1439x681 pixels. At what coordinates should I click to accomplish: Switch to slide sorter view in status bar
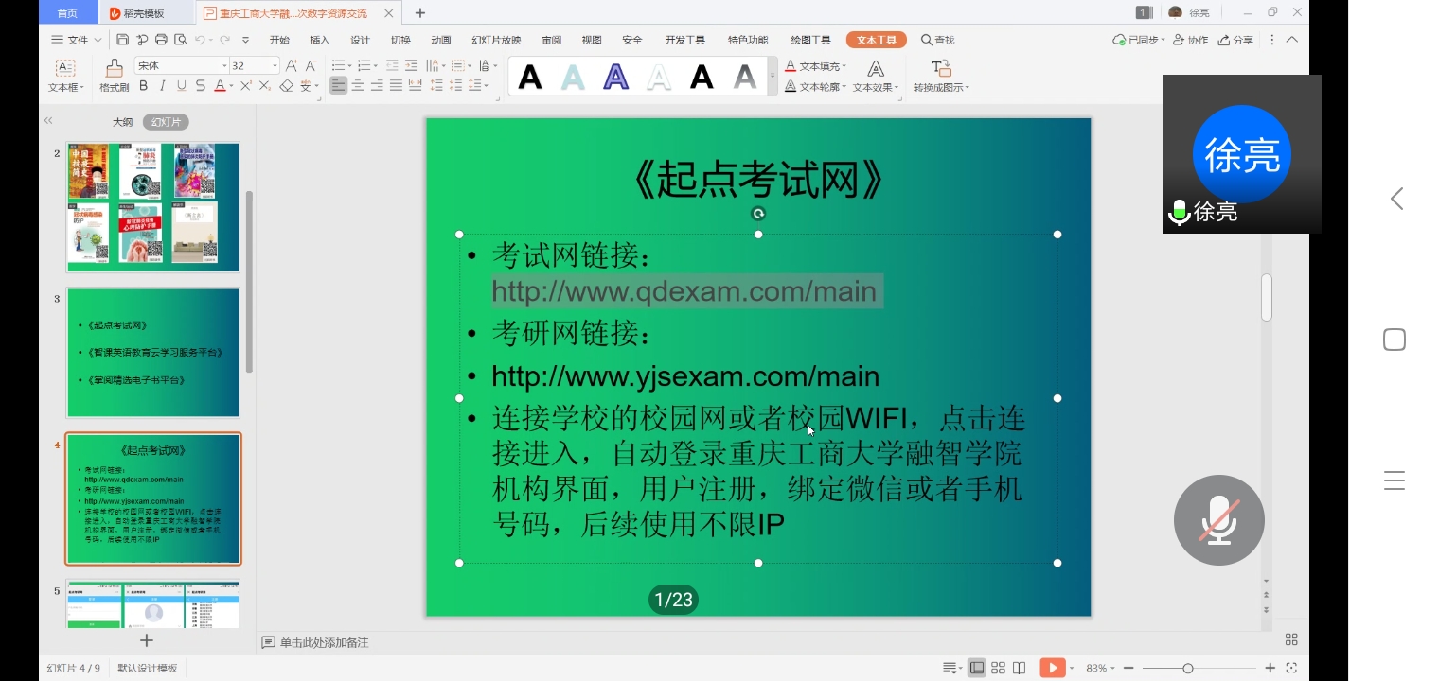pyautogui.click(x=998, y=668)
